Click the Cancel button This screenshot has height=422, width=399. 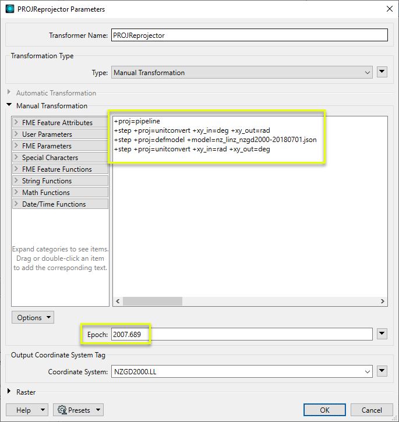coord(372,410)
